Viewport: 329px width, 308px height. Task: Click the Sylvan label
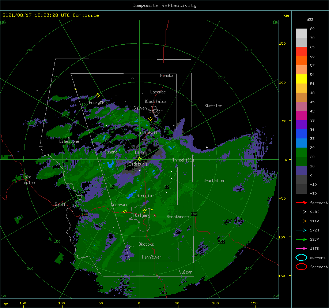[x=140, y=108]
